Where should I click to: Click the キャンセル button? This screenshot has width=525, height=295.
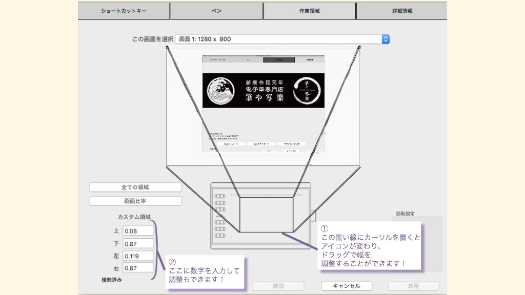tap(347, 286)
